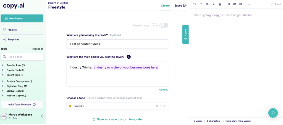
Task: Toggle underline formatting in the editor
Action: pos(220,4)
